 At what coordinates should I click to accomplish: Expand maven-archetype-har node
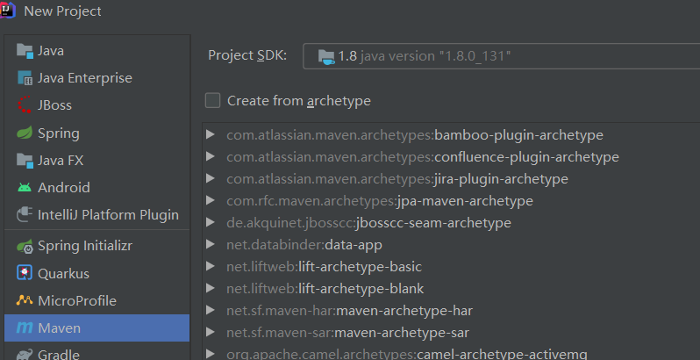pyautogui.click(x=211, y=310)
